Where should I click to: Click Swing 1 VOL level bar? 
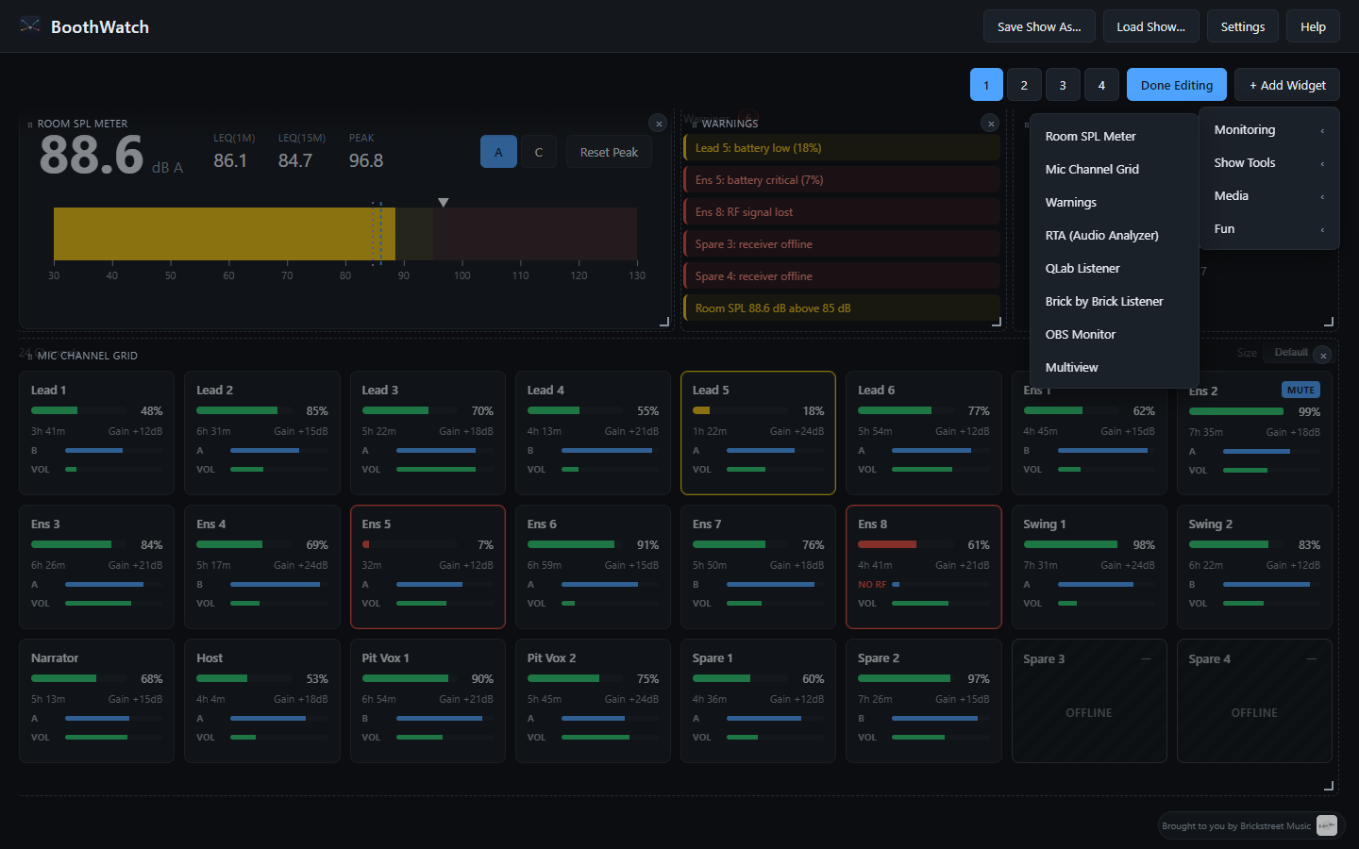point(1105,603)
